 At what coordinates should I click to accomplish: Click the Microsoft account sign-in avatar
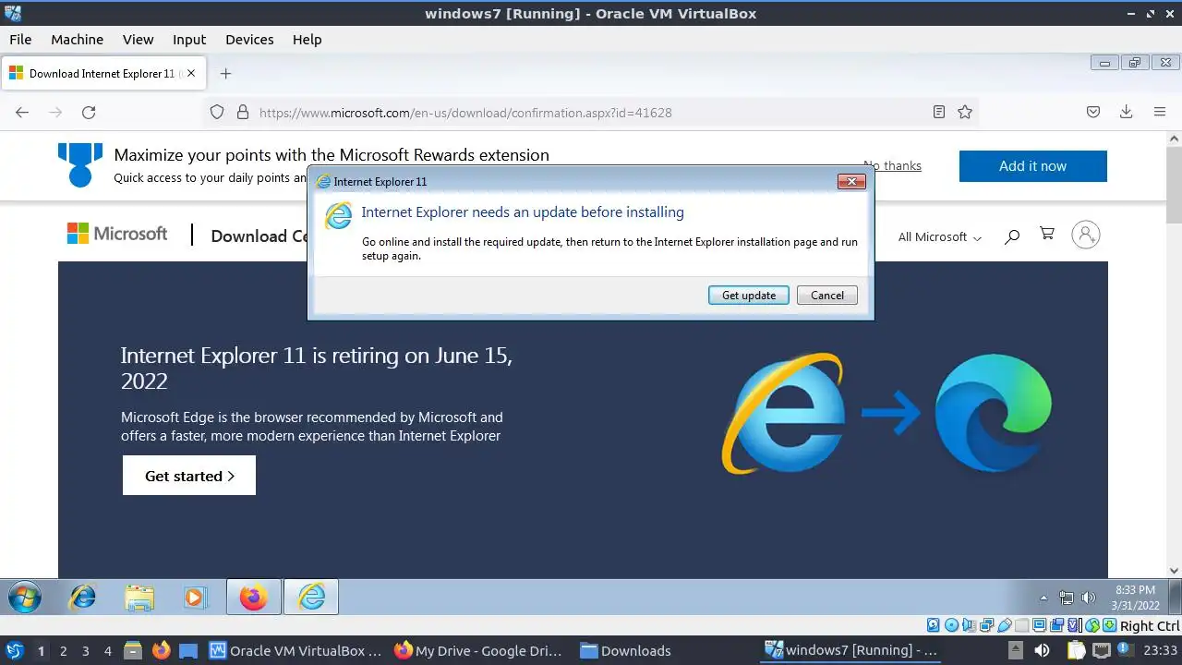tap(1086, 235)
